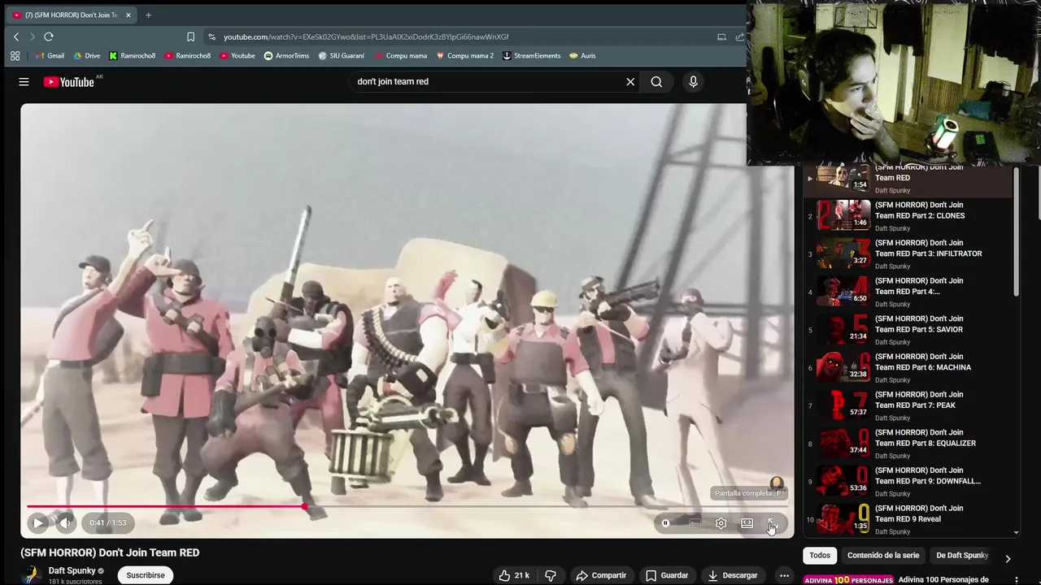Like the video with thumbs up
1041x585 pixels.
point(513,575)
